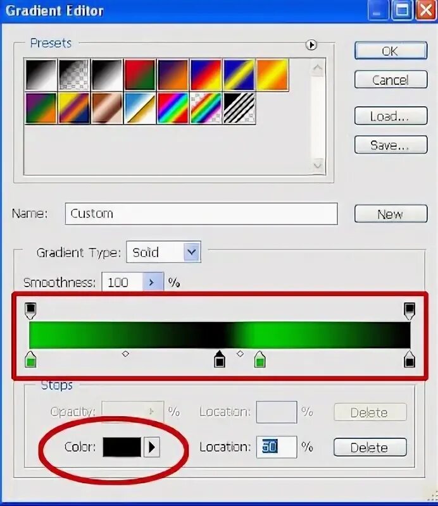Open the Smoothness slider arrow
Image resolution: width=438 pixels, height=506 pixels.
[x=153, y=282]
